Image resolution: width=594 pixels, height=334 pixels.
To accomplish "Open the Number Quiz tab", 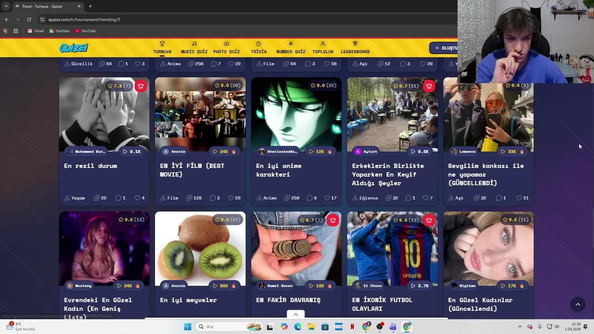I will [291, 48].
